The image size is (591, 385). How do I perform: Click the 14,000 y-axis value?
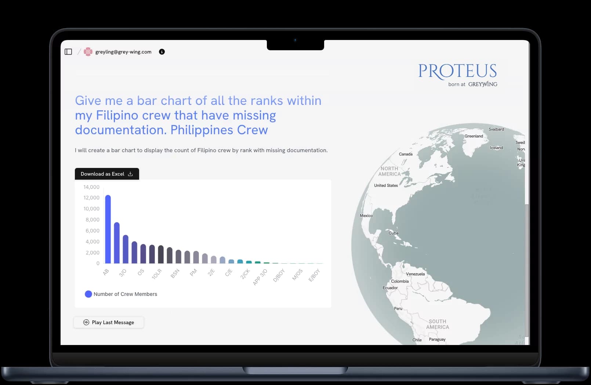pos(91,187)
